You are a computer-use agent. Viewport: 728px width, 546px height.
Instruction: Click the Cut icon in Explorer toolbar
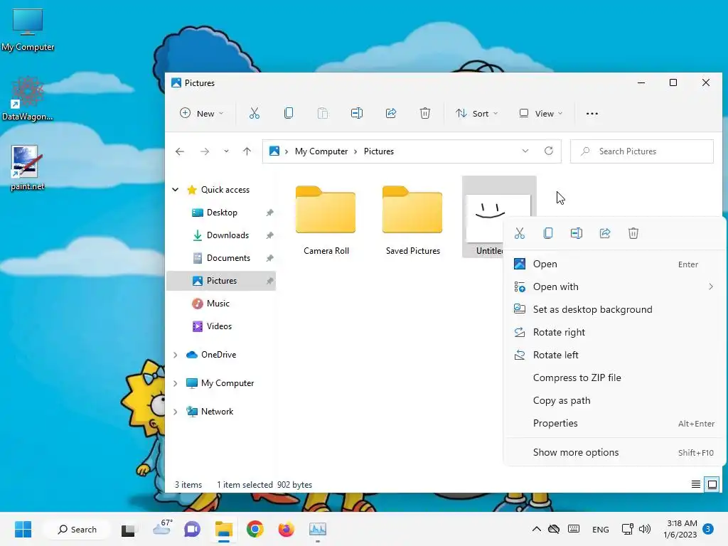tap(254, 113)
